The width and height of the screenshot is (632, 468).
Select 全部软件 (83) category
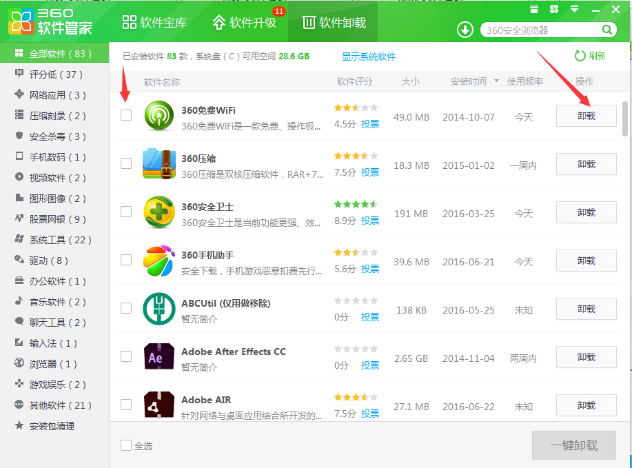(54, 53)
